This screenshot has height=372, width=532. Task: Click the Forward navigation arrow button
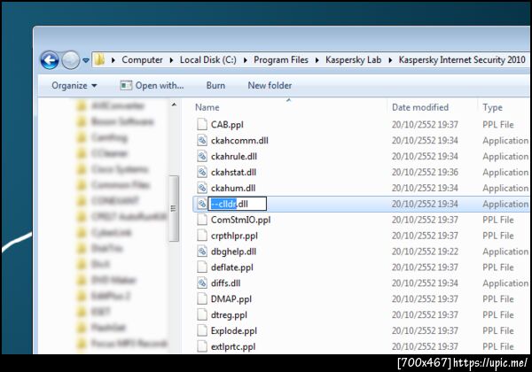click(71, 60)
